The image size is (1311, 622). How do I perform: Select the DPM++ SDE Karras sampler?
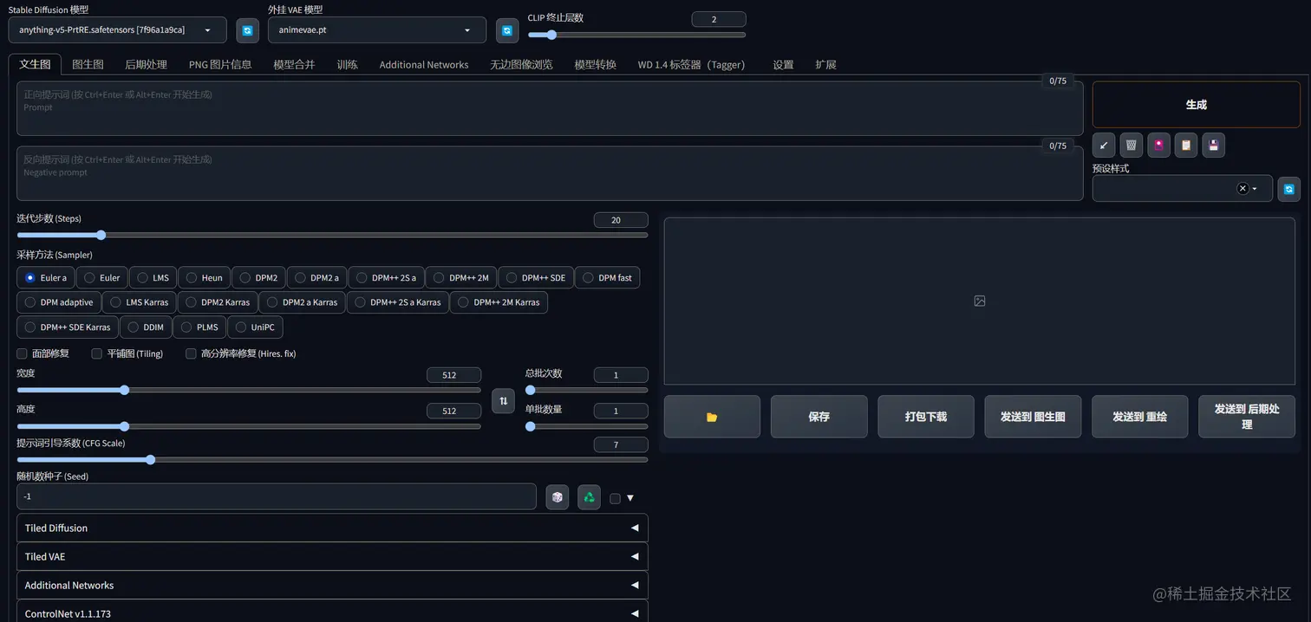pos(68,327)
